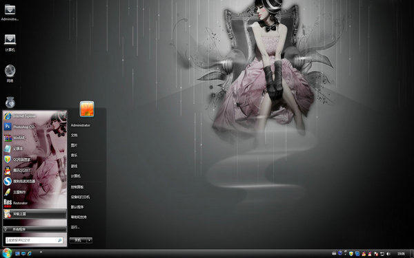Open Control Panel from the right pane

[x=77, y=187]
